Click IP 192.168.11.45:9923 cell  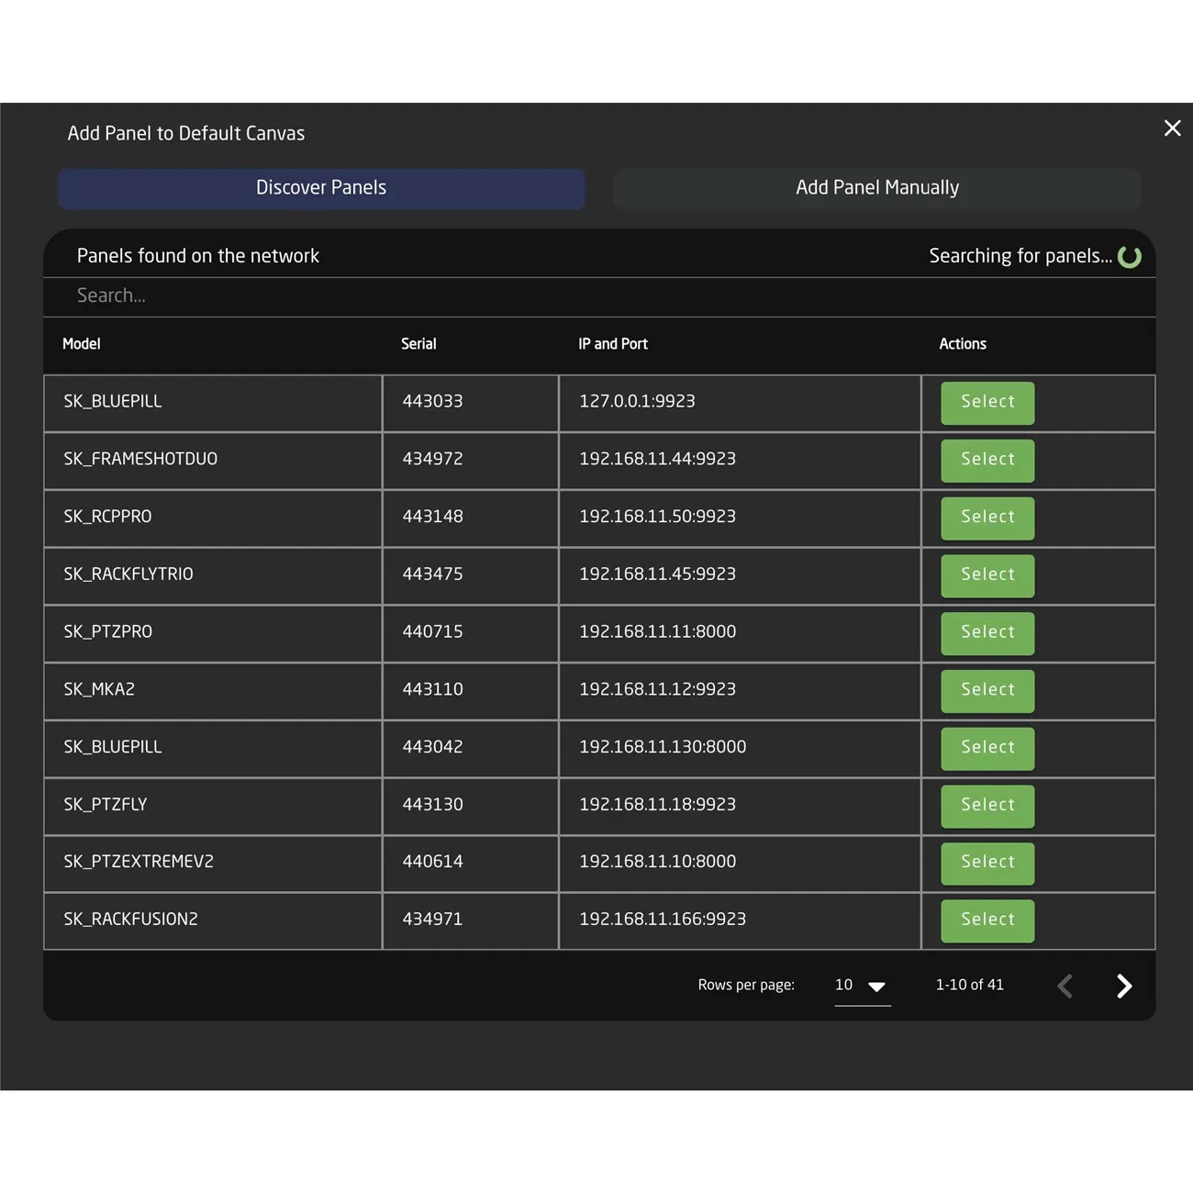click(x=740, y=575)
